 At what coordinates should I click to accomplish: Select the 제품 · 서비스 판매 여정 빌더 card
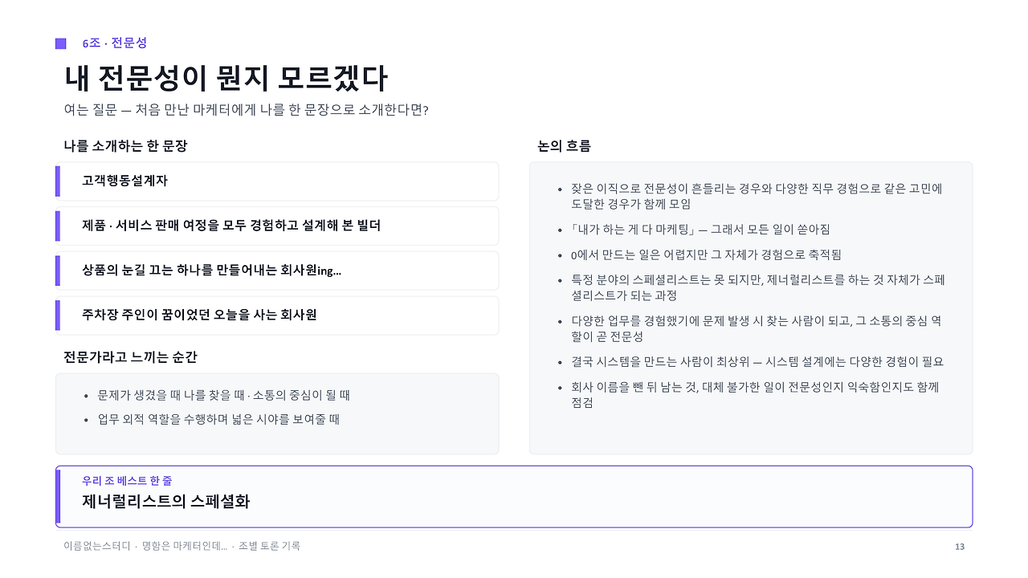point(277,226)
